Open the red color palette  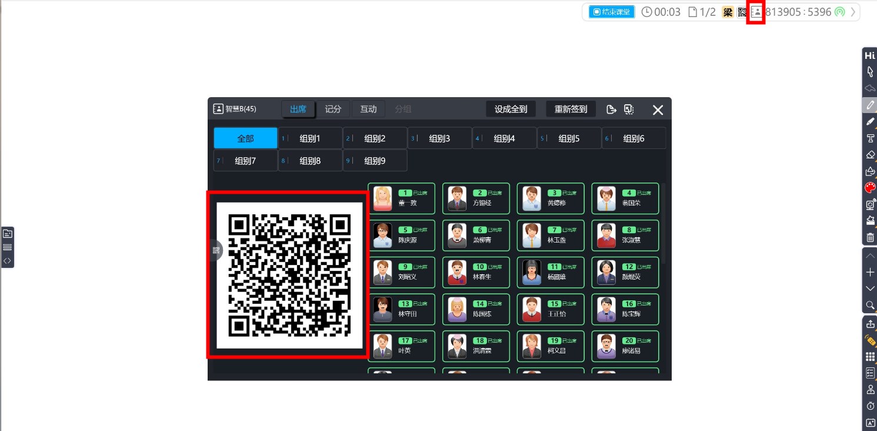pos(870,188)
